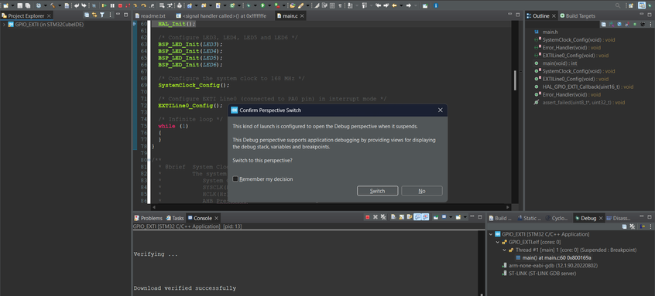Expand the GPIO_EXTI project in Project Explorer
The height and width of the screenshot is (296, 655).
pyautogui.click(x=4, y=24)
